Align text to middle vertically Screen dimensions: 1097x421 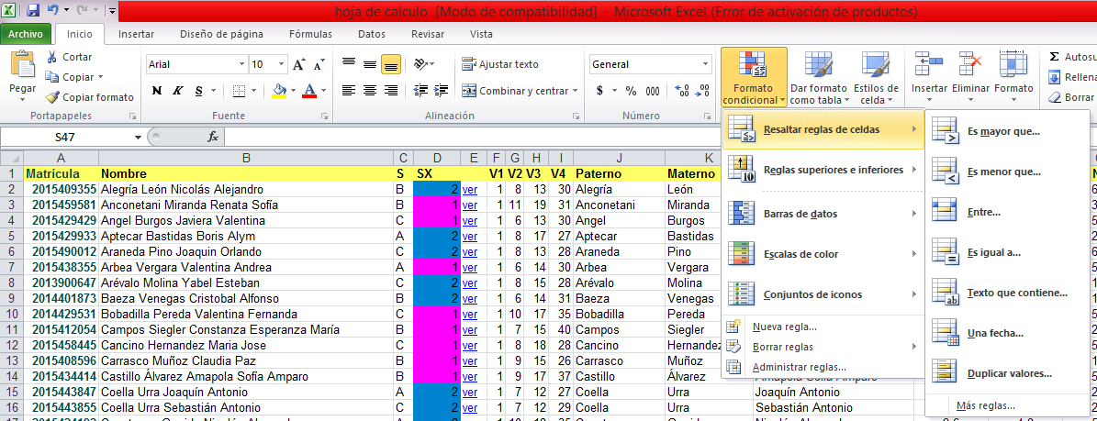(x=370, y=64)
